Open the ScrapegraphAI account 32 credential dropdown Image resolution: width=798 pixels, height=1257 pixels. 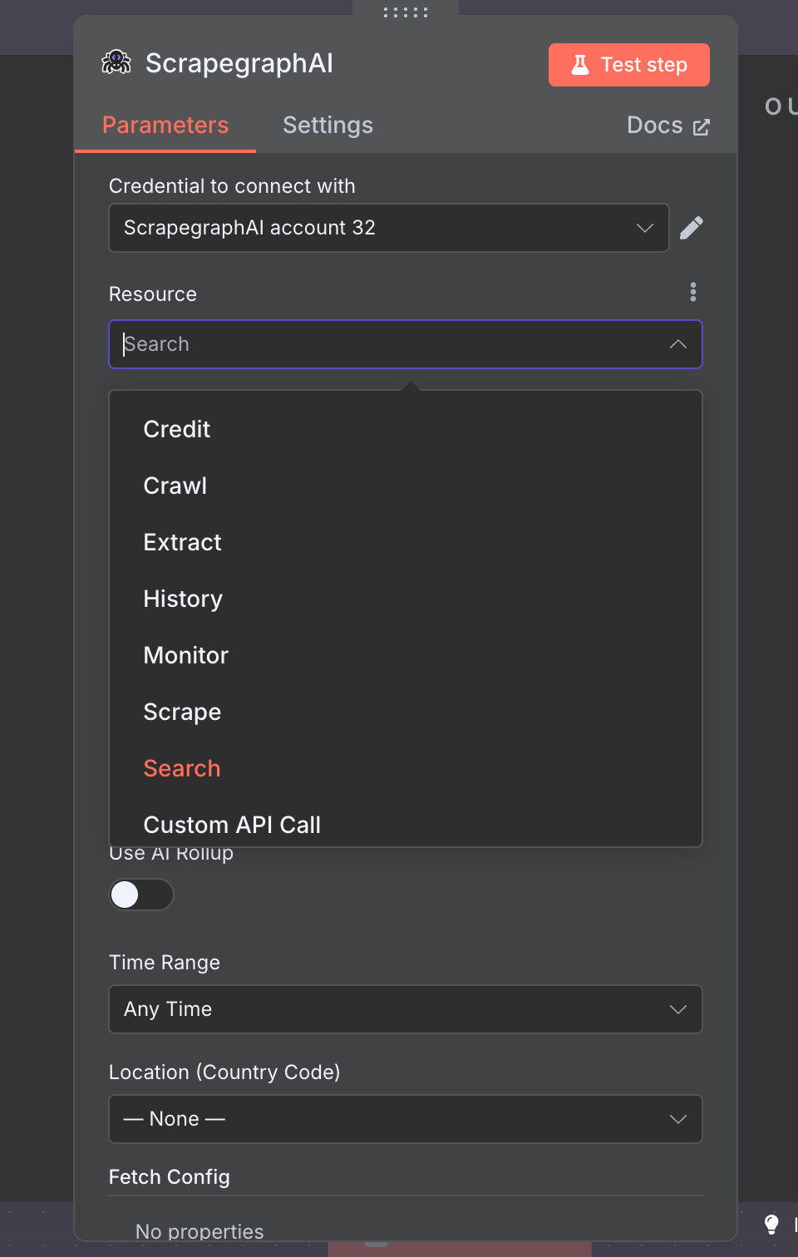coord(388,228)
